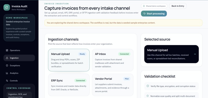Screen dimensions: 208x98
Task: Click the Analytics bar chart icon
Action: click(x=7, y=73)
